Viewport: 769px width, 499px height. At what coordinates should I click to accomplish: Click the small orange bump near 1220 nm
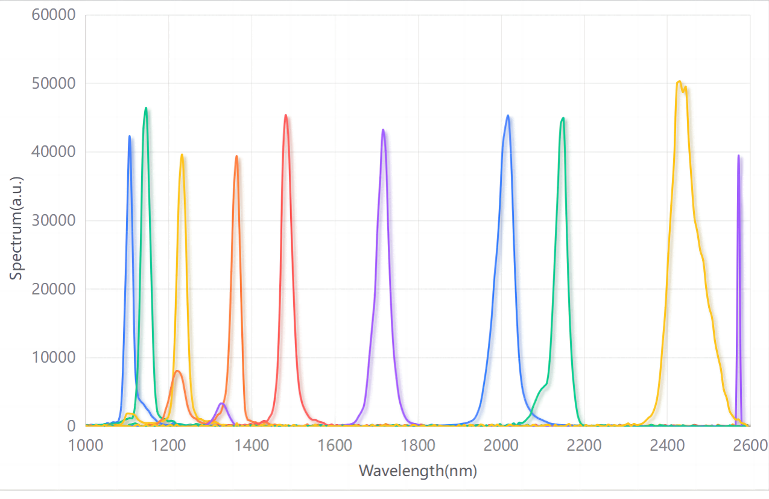pos(177,371)
